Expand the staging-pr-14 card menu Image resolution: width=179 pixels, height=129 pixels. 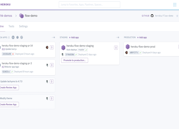tap(52, 47)
